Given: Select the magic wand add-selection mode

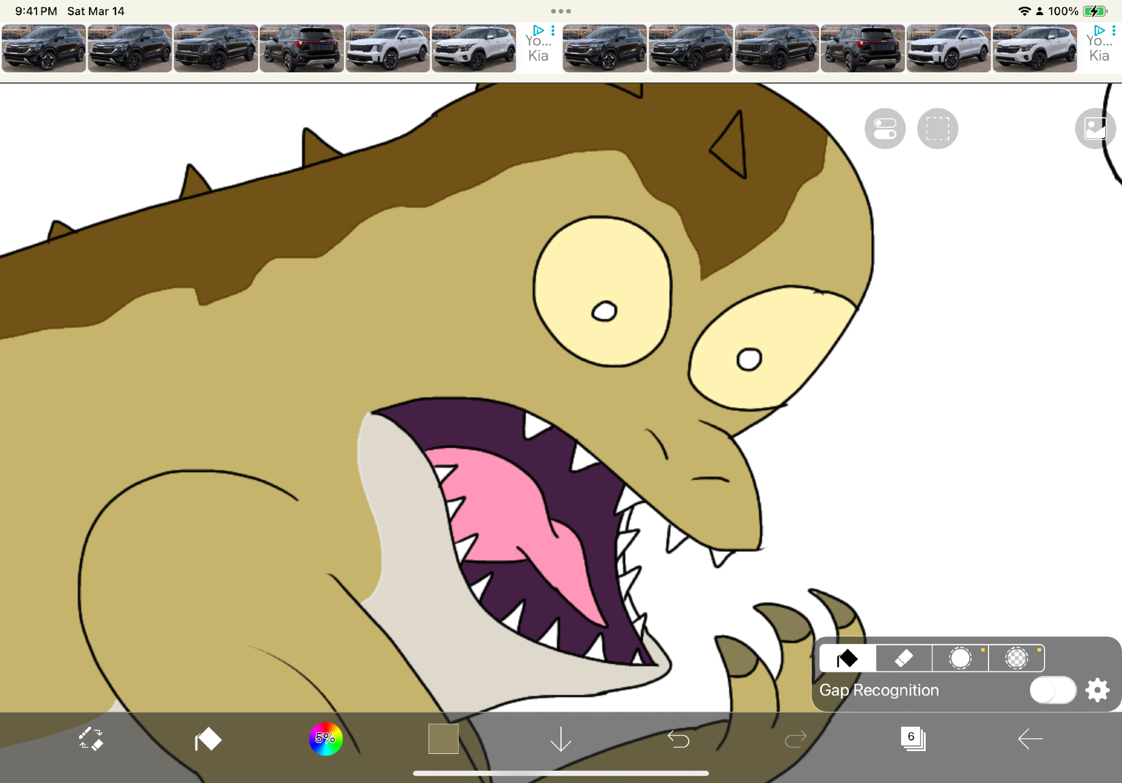Looking at the screenshot, I should click(960, 658).
